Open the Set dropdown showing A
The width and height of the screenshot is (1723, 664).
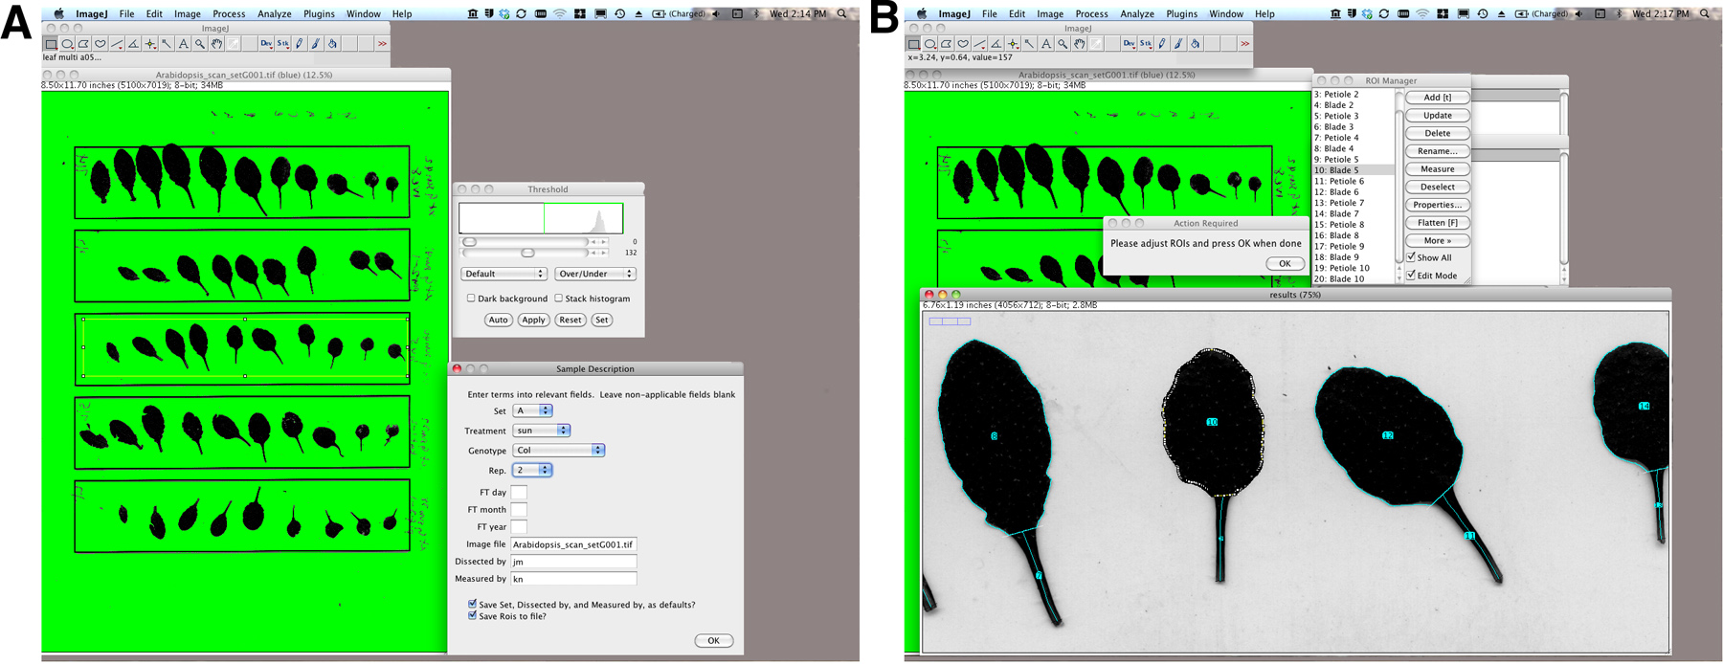533,410
